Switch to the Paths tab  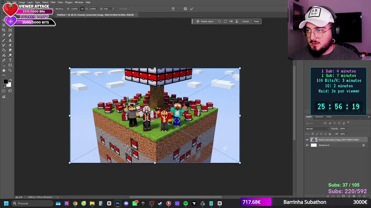[x=329, y=117]
